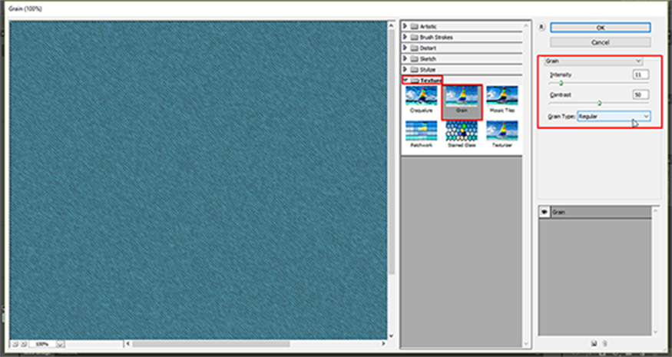Screen dimensions: 672x357
Task: Expand the Sketch filter folder
Action: [x=405, y=58]
